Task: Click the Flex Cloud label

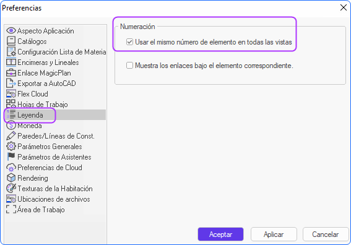Action: pos(33,94)
